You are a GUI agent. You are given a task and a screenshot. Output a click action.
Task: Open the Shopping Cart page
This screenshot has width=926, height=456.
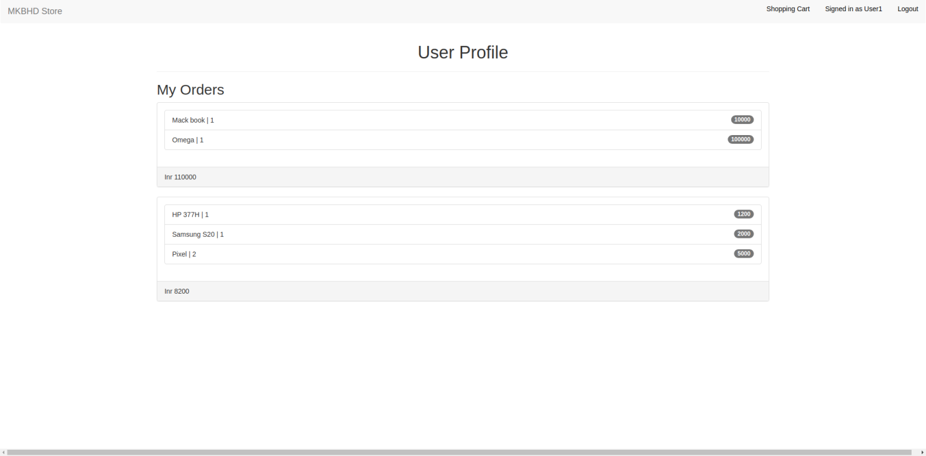(788, 9)
